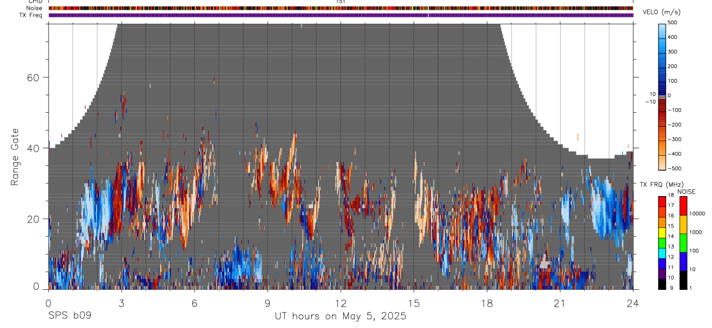
Task: Click the 'TX Freq' row label at top
Action: (x=31, y=15)
